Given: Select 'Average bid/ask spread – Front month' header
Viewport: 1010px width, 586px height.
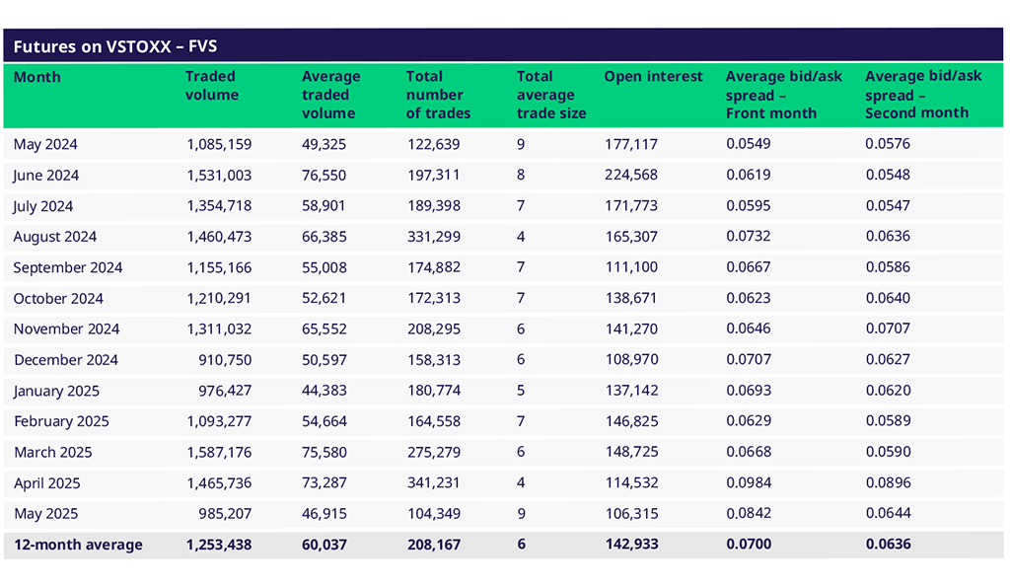Looking at the screenshot, I should point(783,95).
